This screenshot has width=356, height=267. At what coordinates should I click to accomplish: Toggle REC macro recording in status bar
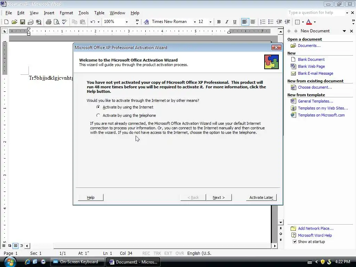pos(146,253)
